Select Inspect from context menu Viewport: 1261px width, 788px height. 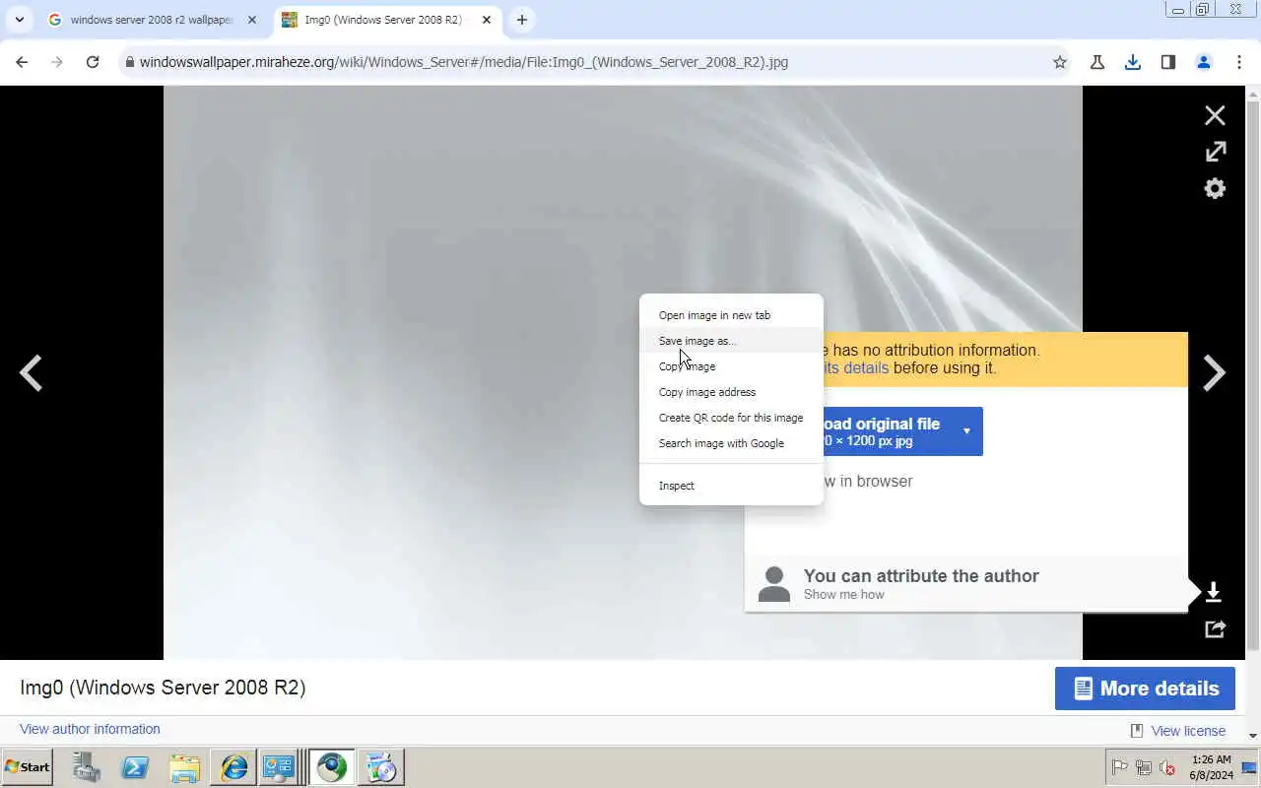(731, 486)
